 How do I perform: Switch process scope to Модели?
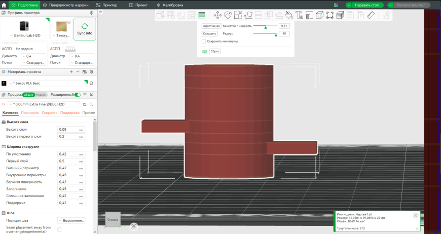click(x=41, y=95)
